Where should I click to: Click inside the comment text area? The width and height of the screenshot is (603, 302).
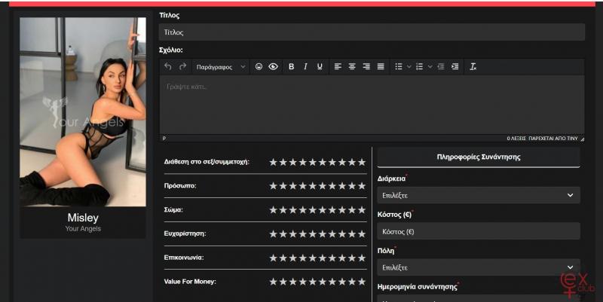click(372, 105)
